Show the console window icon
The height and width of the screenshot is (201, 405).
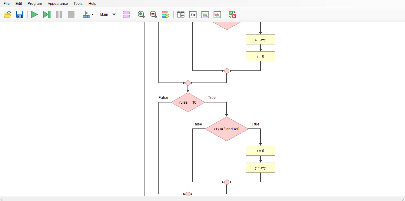(205, 15)
